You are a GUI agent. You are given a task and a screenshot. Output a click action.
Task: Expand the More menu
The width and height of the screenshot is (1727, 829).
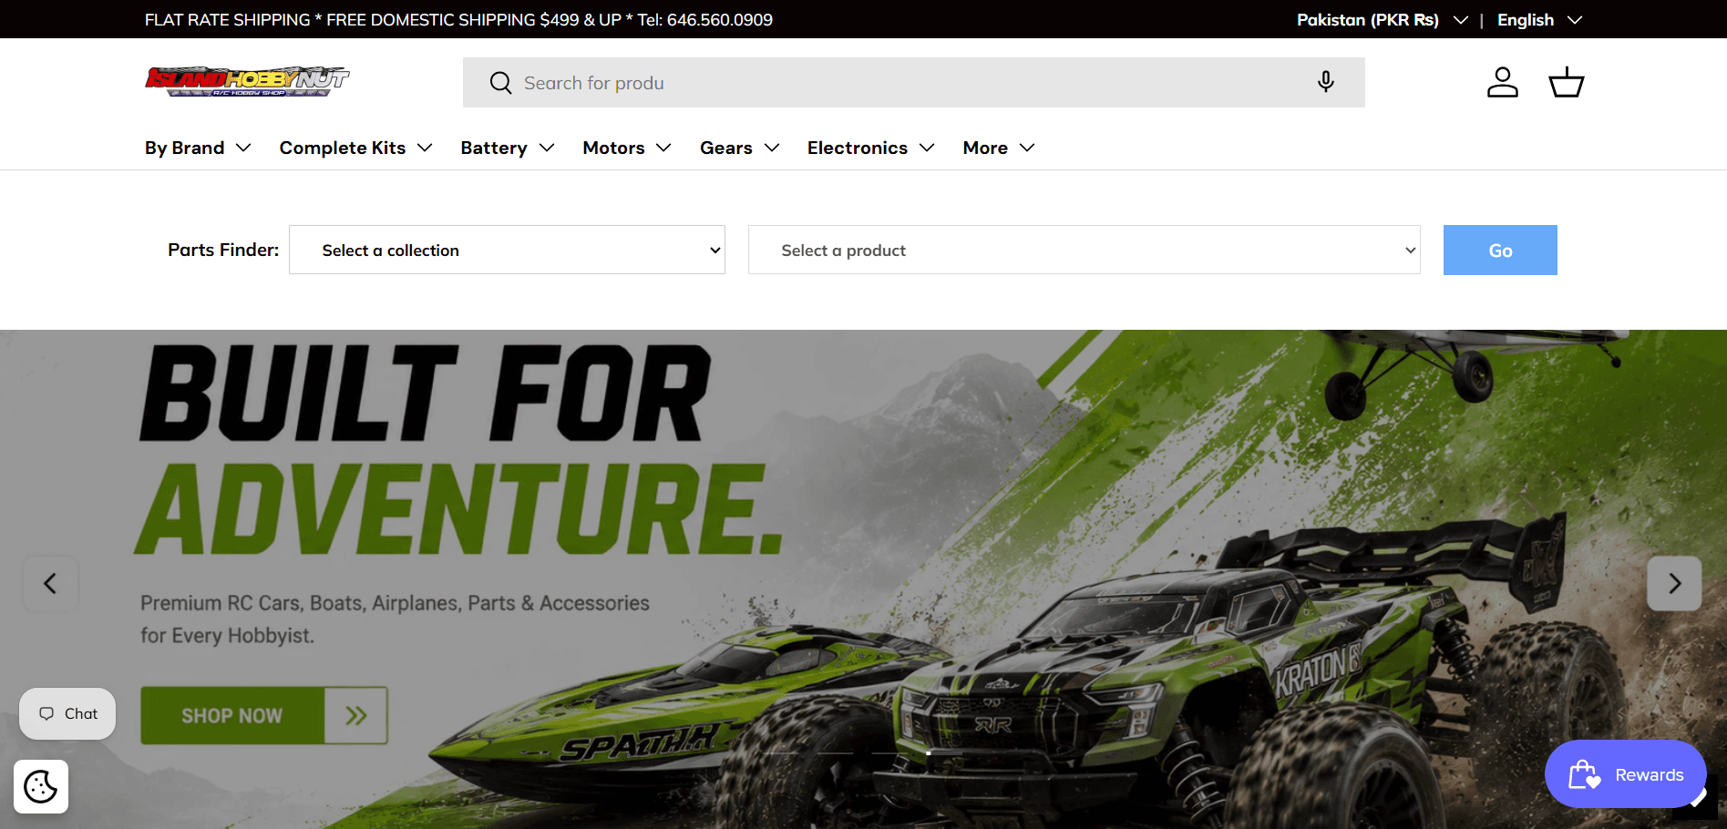tap(999, 148)
